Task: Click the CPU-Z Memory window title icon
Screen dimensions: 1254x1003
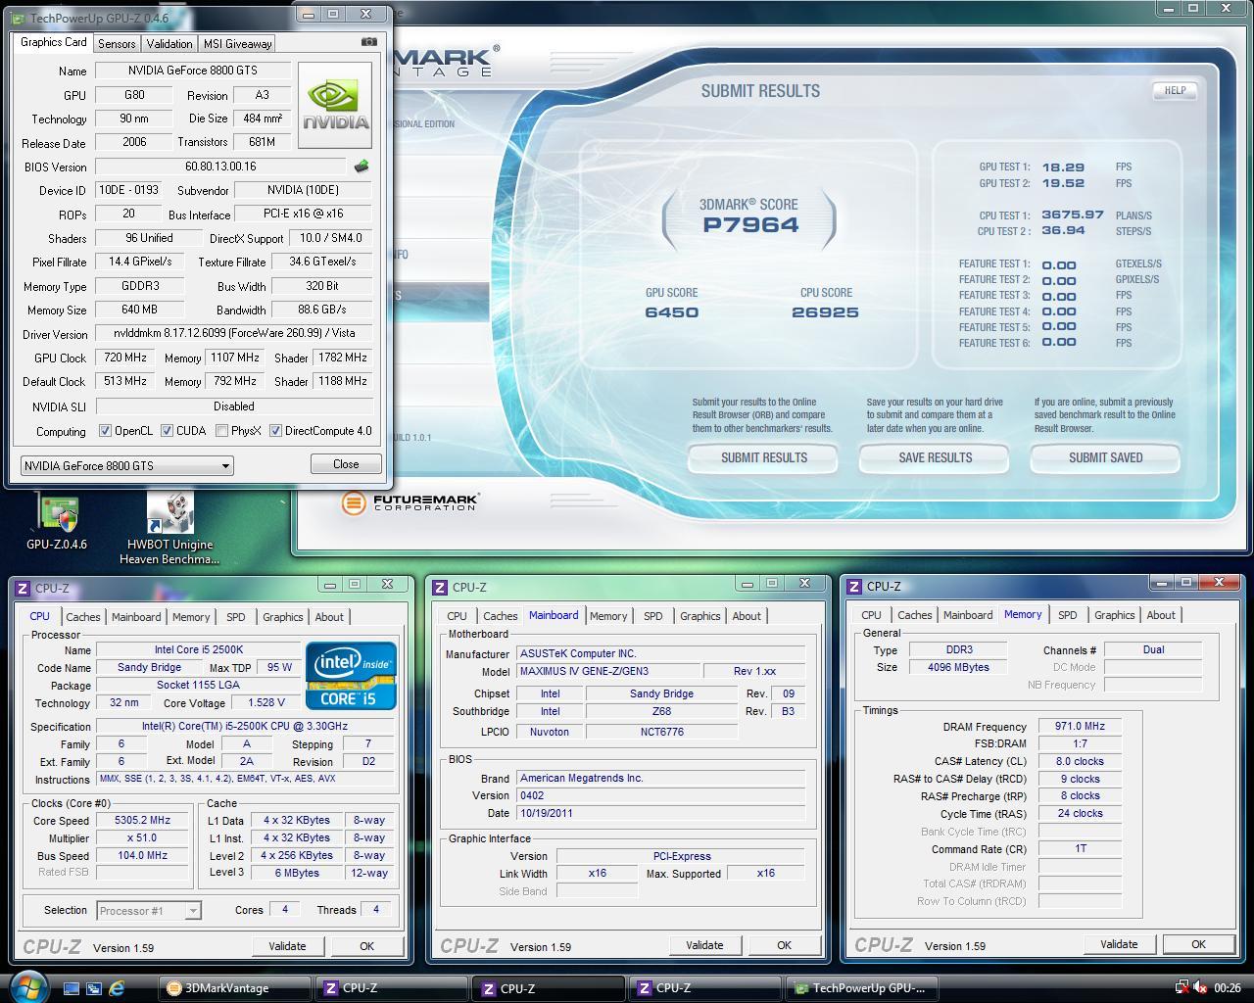Action: 854,587
